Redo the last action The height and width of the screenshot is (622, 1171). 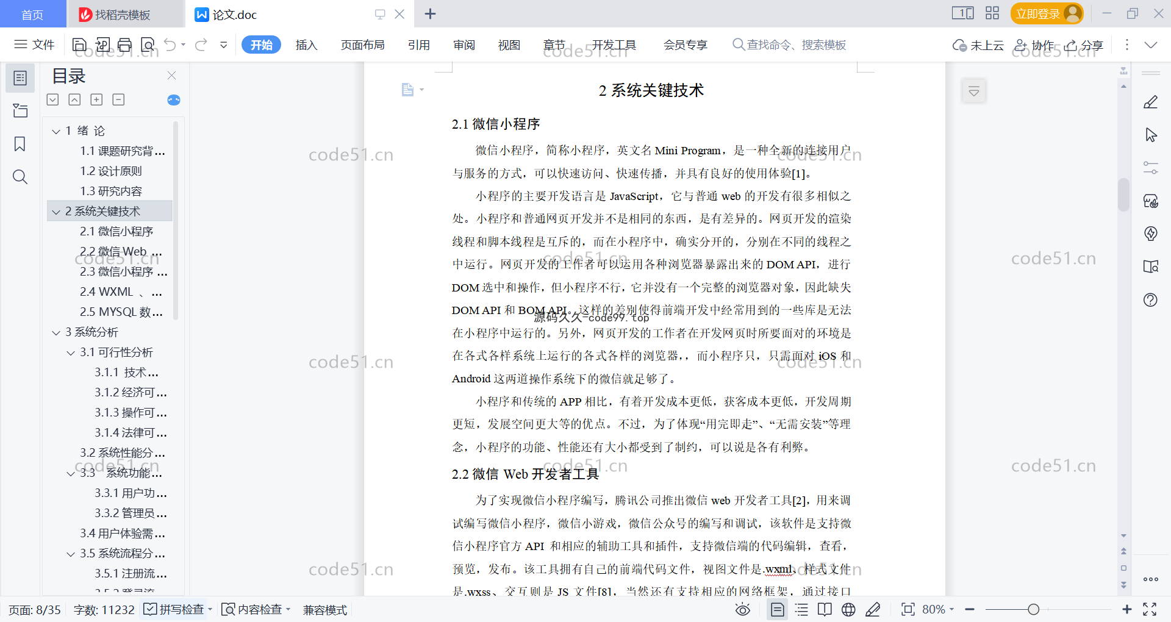201,45
